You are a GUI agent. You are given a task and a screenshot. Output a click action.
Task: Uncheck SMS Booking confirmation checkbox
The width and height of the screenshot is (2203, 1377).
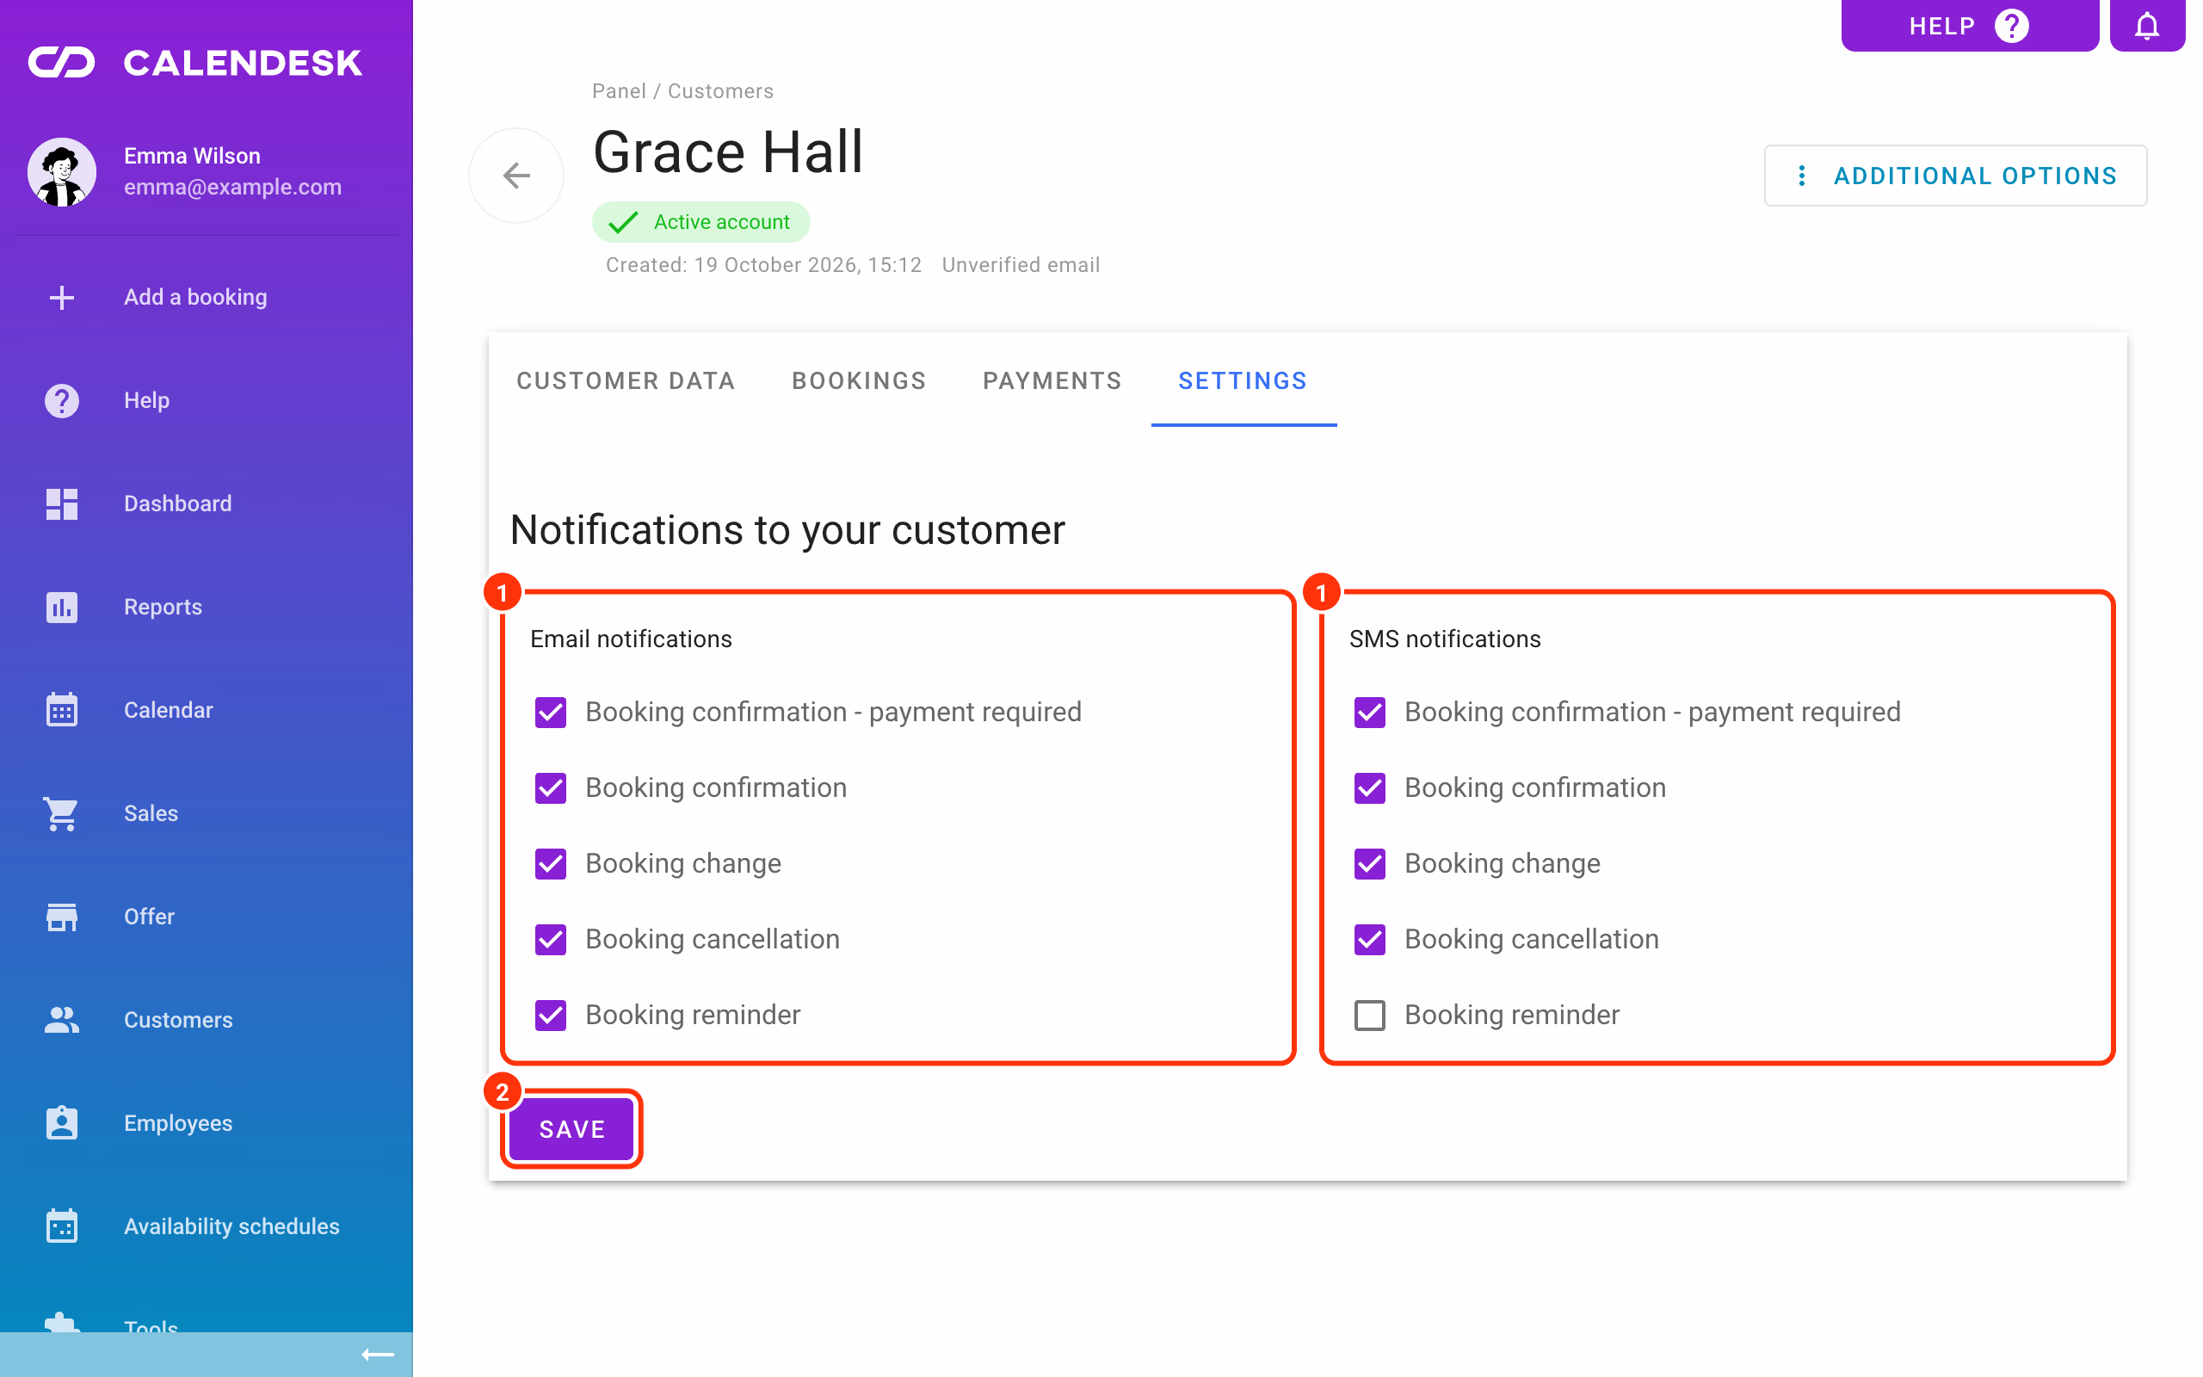(1369, 787)
